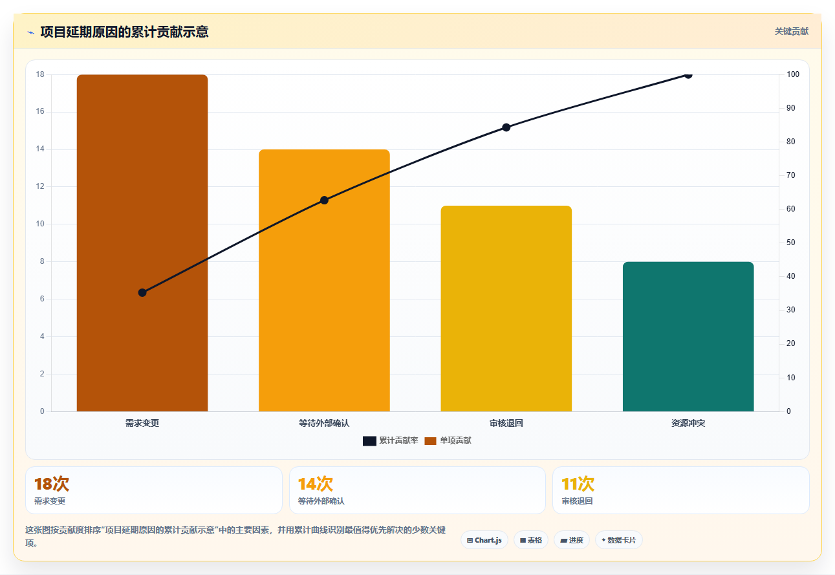Click the 审核退回 x-axis label

pyautogui.click(x=506, y=423)
